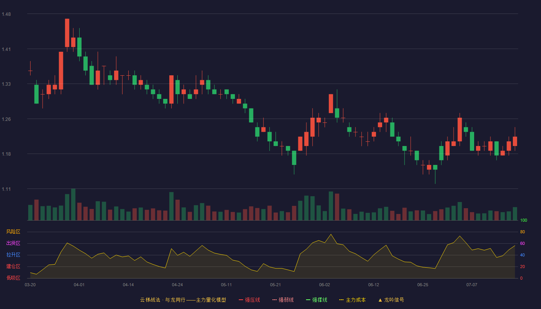Viewport: 541px width, 309px height.
Task: Click the 04-14 date label
Action: click(128, 285)
